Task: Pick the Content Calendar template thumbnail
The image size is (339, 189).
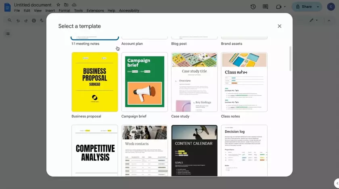Action: point(194,150)
